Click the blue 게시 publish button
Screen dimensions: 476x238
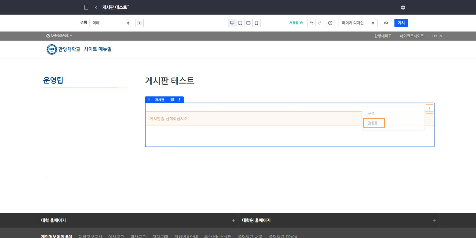401,23
